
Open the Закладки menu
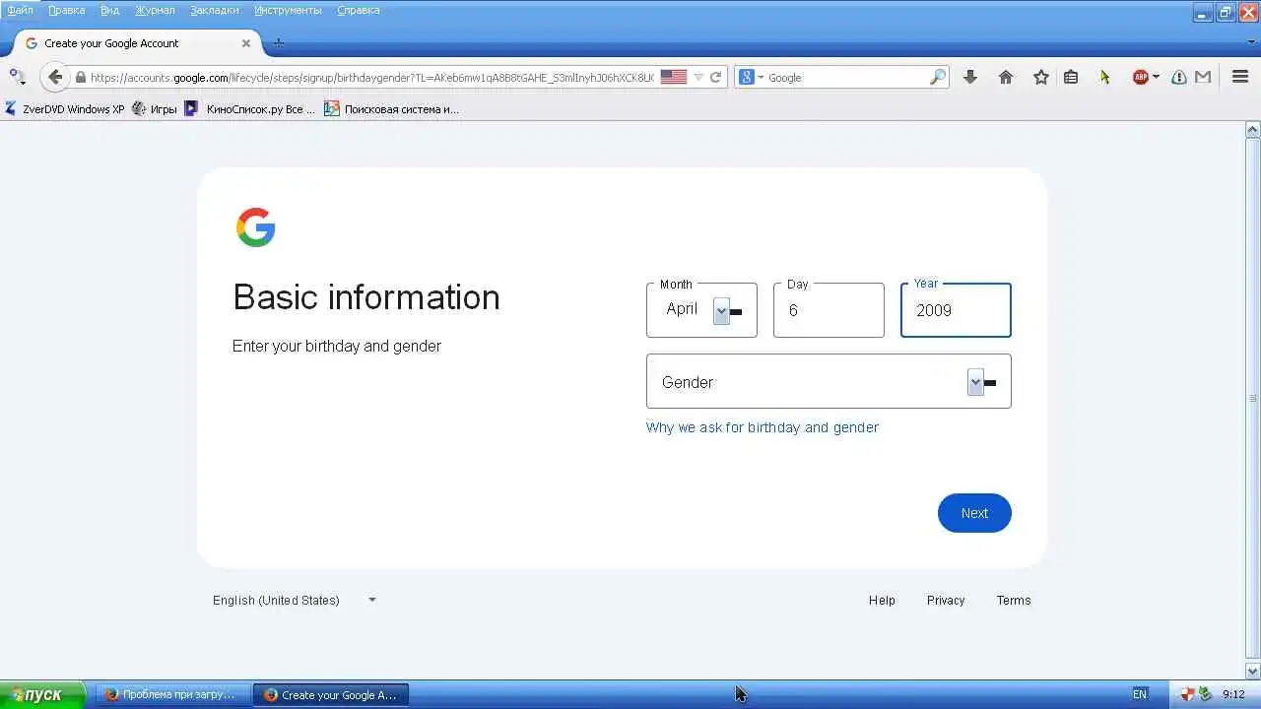click(215, 10)
